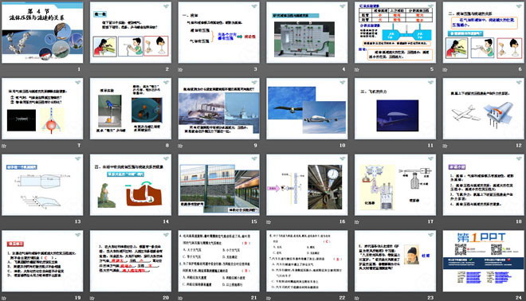
Task: Select slide 15 showing train station photos
Action: click(x=218, y=185)
